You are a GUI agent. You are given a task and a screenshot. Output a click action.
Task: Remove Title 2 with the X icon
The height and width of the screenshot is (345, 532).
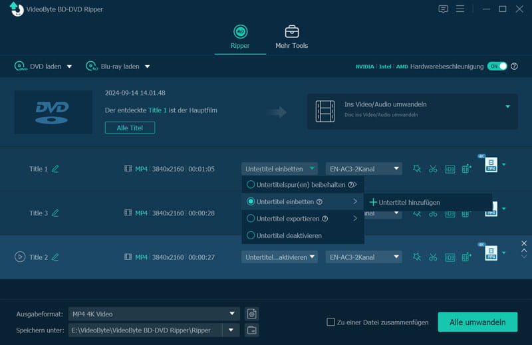pyautogui.click(x=524, y=243)
